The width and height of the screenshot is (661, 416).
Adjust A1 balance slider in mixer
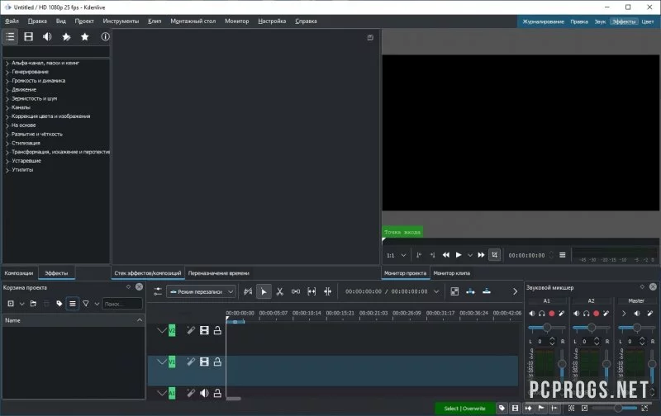pos(547,327)
